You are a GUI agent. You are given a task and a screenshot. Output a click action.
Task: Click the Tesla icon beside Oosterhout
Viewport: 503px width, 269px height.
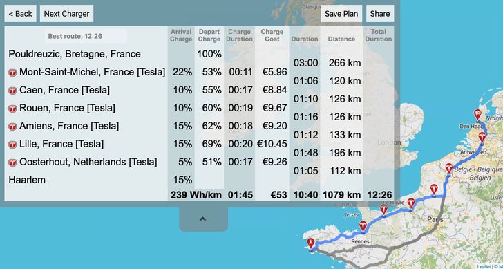pyautogui.click(x=12, y=163)
